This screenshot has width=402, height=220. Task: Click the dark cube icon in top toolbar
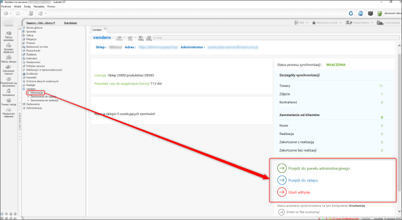click(370, 13)
